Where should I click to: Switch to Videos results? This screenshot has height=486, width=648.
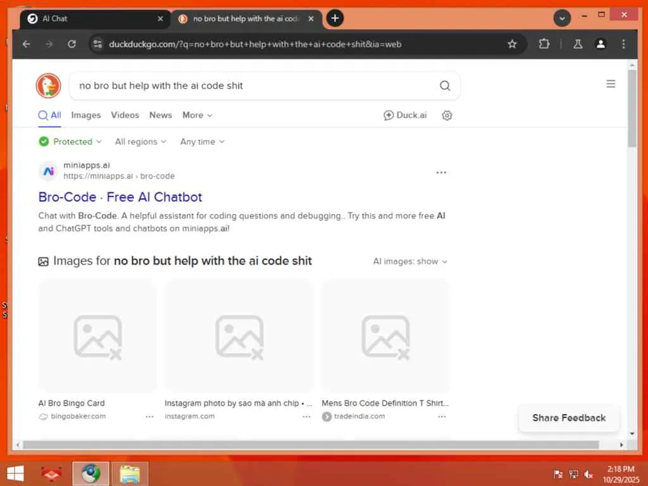tap(125, 115)
